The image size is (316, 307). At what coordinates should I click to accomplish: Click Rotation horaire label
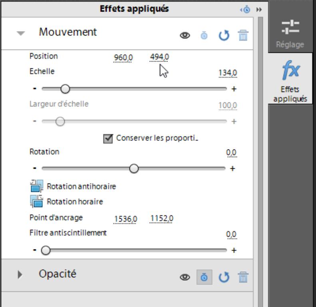[x=75, y=201]
